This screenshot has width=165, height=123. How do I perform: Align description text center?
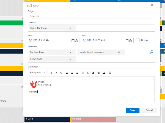[72, 73]
